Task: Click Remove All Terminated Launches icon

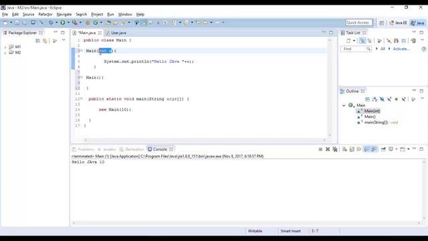Action: click(x=335, y=149)
